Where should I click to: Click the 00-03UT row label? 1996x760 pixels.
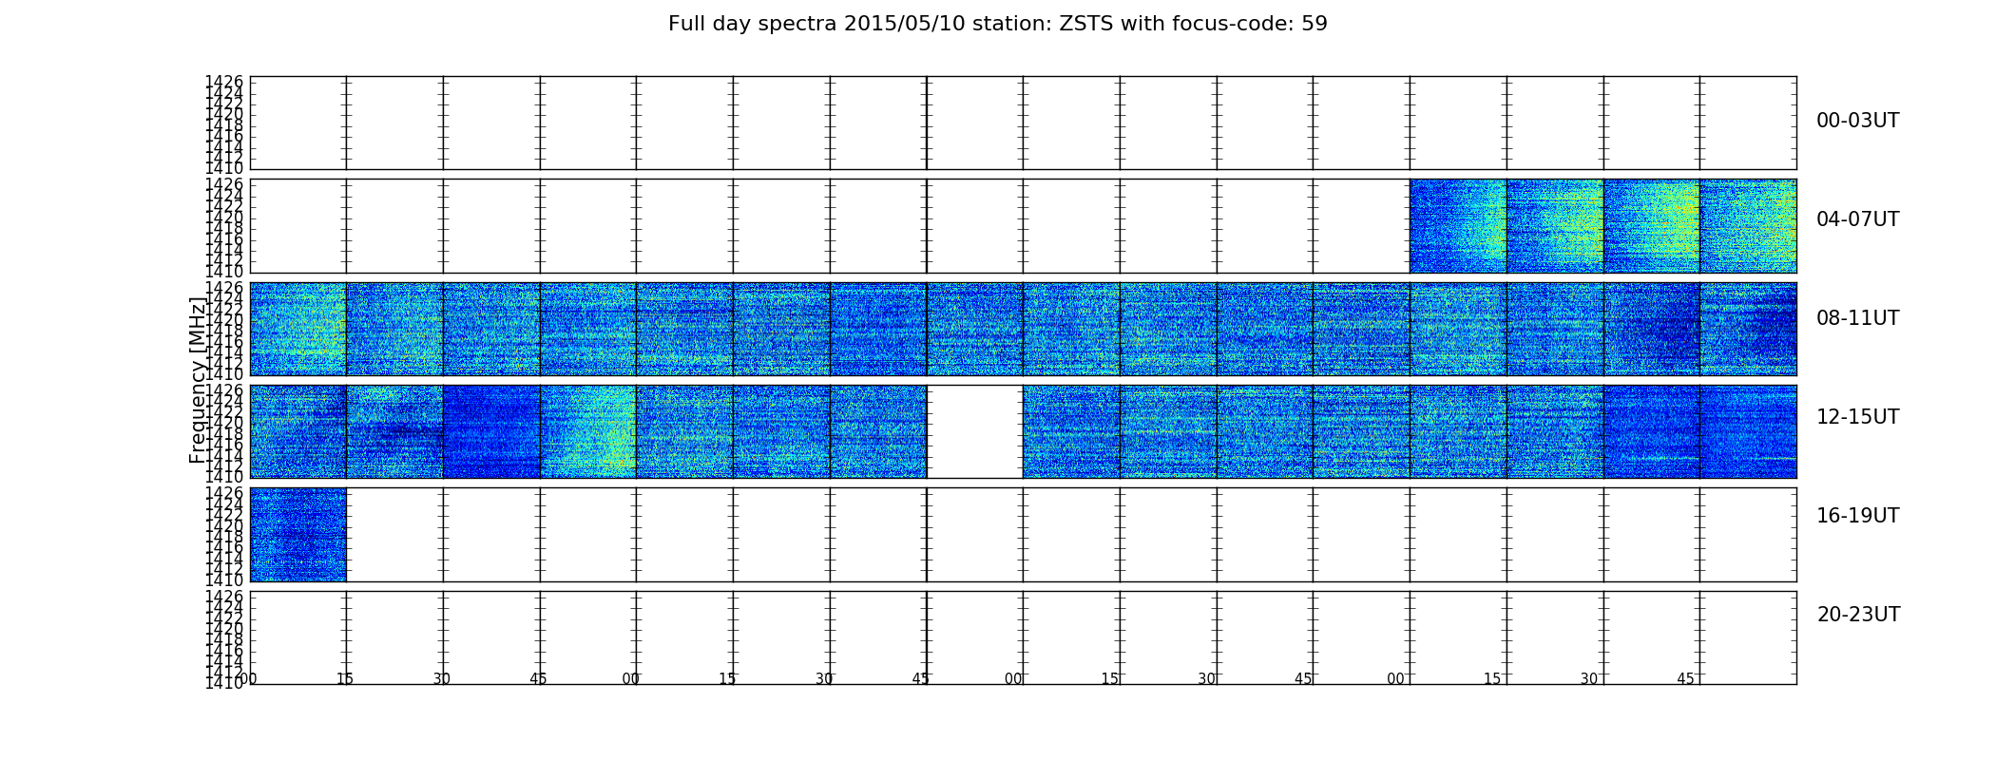[1857, 121]
